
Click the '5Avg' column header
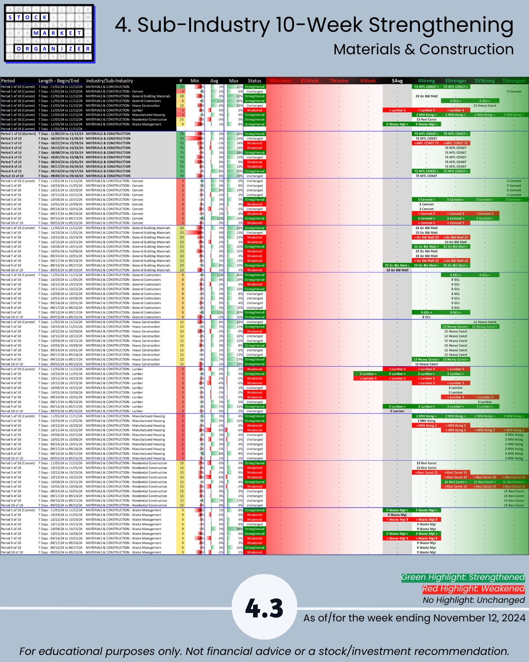(x=397, y=81)
